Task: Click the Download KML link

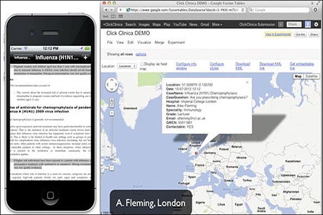Action: (243, 66)
